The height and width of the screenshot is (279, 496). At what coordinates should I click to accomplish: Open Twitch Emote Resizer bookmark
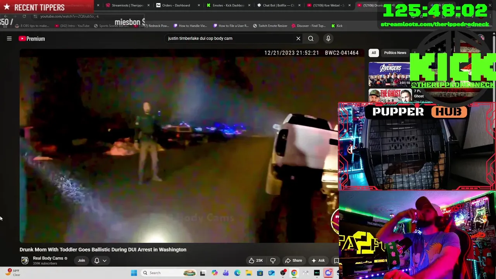click(x=270, y=26)
